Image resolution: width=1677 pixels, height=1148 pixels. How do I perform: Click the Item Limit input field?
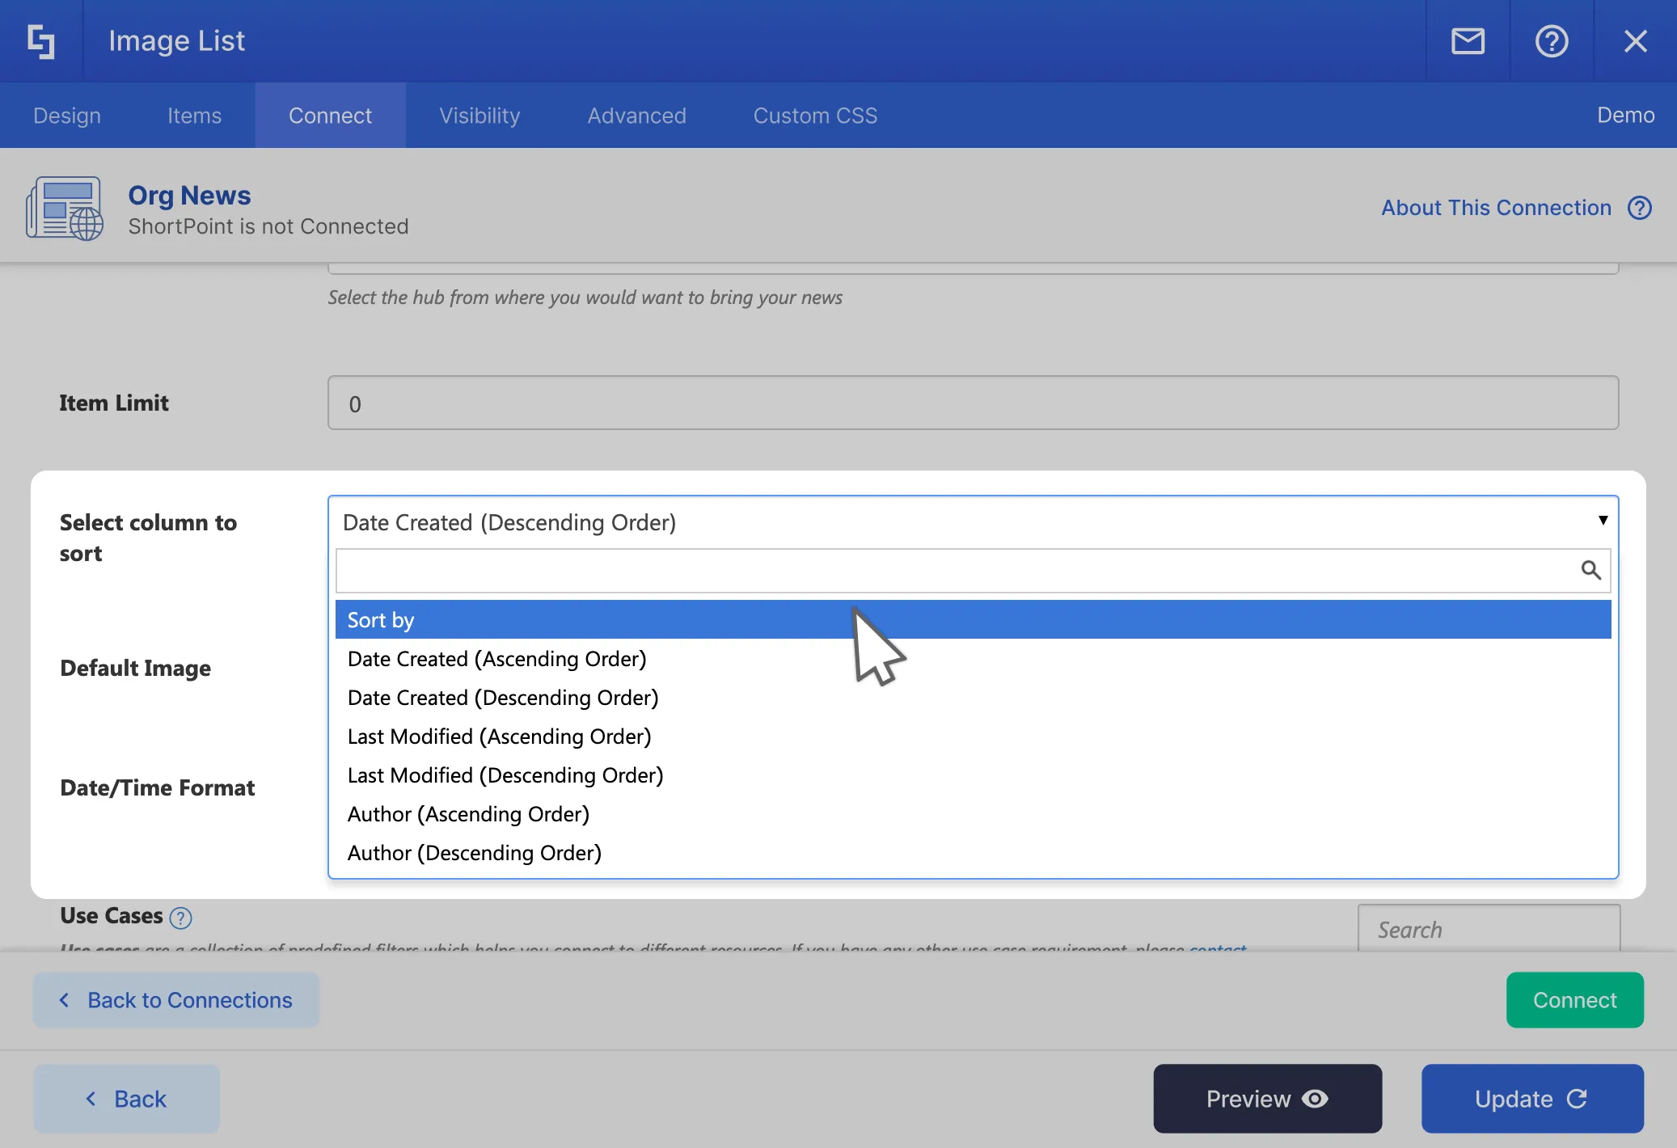tap(972, 403)
